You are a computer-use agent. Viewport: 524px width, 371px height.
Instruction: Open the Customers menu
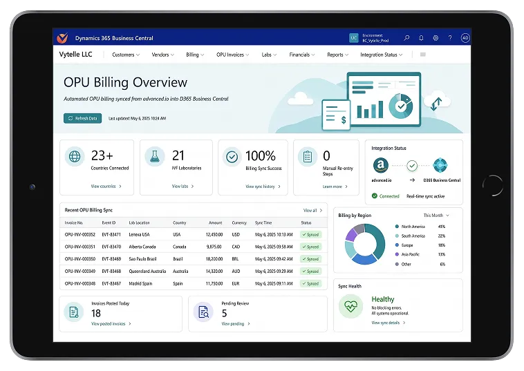[x=126, y=55]
